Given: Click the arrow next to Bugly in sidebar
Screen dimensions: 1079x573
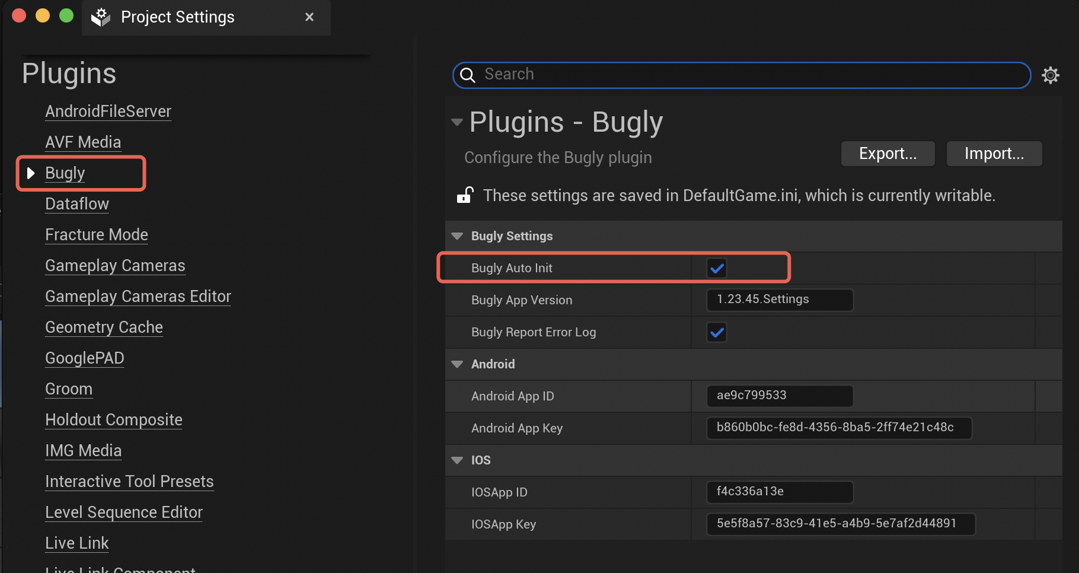Looking at the screenshot, I should pyautogui.click(x=31, y=173).
